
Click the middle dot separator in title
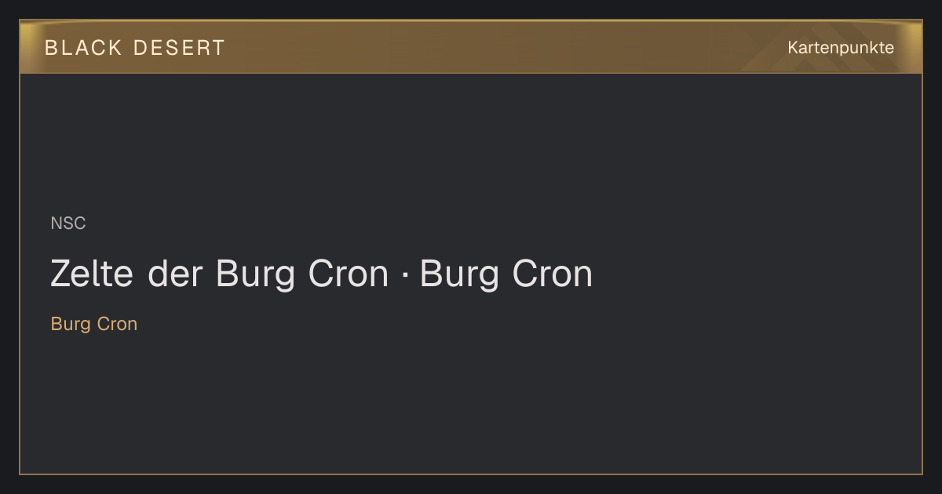tap(404, 275)
